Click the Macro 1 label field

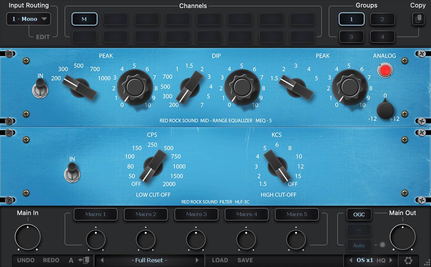click(95, 214)
